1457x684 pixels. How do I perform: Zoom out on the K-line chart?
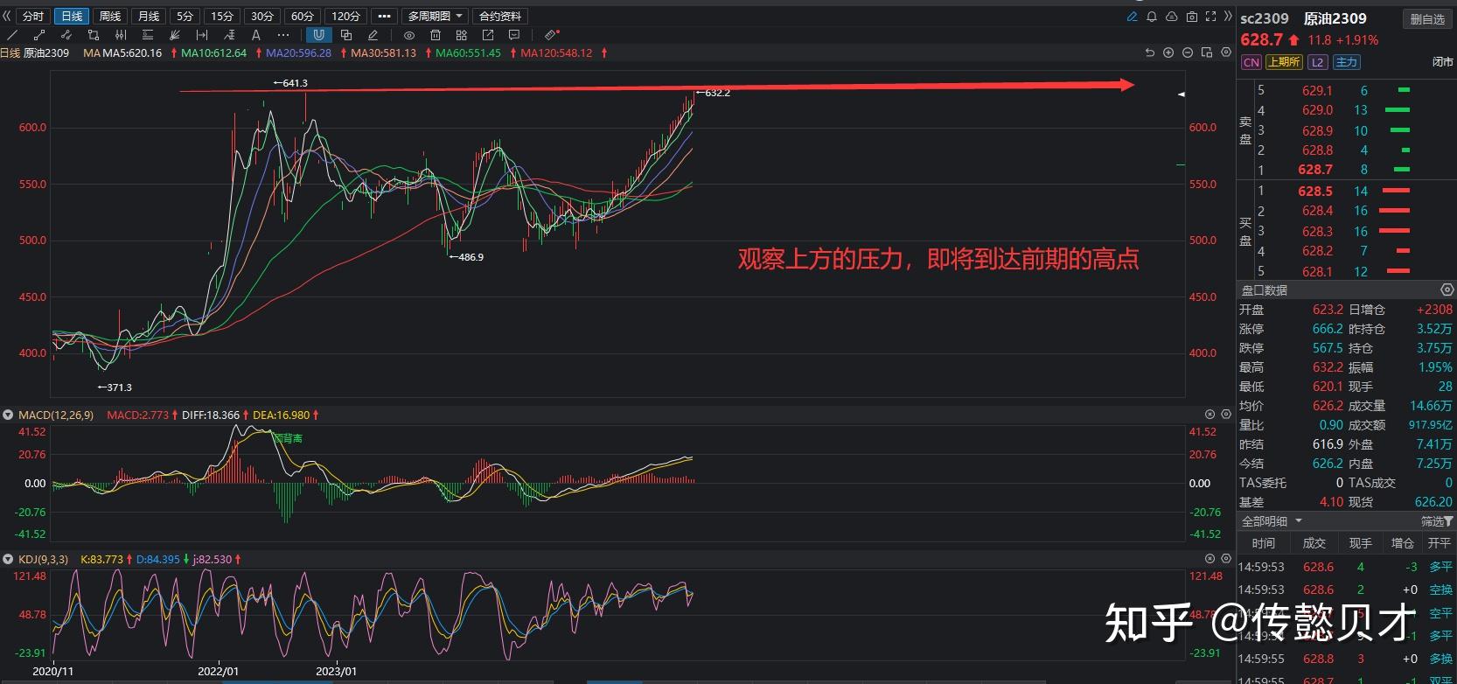(1188, 53)
